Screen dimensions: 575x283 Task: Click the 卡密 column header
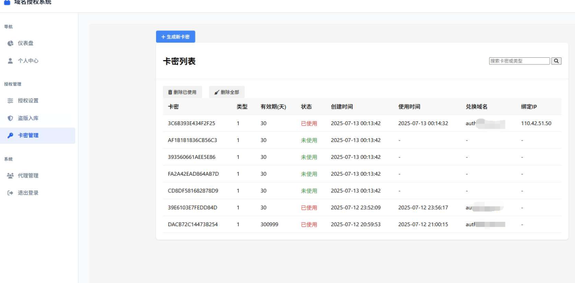point(174,107)
